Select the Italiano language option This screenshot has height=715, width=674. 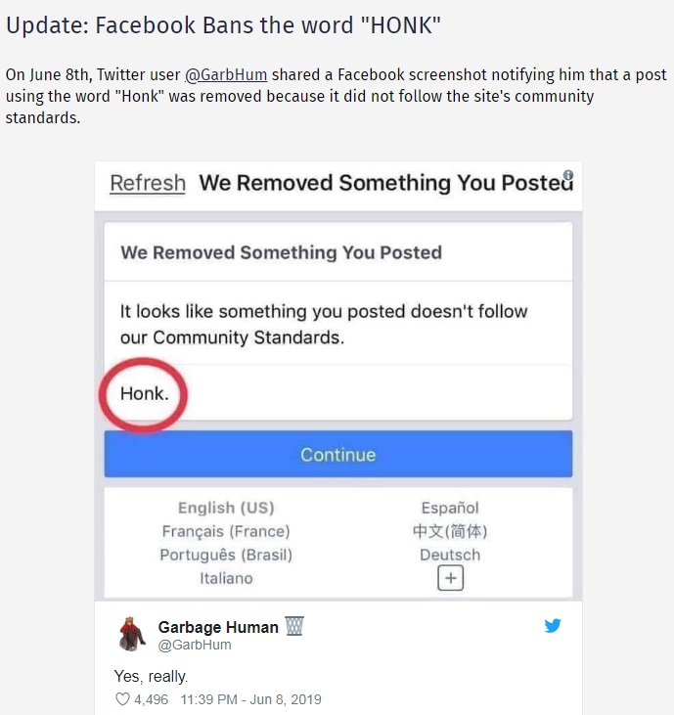pyautogui.click(x=226, y=578)
